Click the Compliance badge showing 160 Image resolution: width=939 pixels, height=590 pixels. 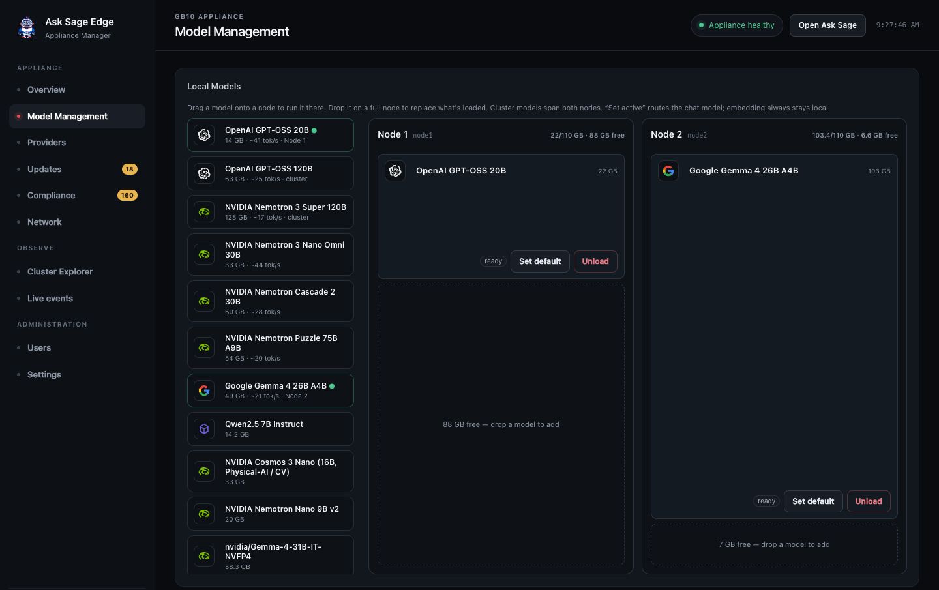tap(127, 196)
